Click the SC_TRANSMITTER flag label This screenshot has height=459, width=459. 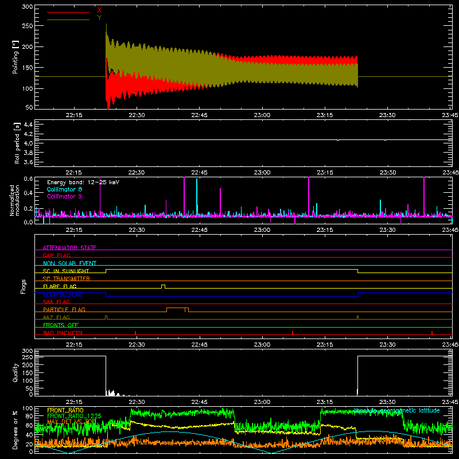point(67,278)
